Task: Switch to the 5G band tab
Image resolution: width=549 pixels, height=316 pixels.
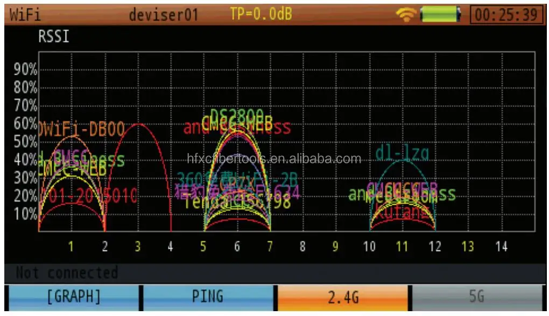Action: 477,298
